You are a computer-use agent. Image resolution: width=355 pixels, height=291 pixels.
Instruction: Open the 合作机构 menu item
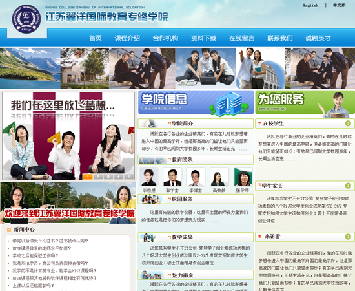tap(165, 38)
